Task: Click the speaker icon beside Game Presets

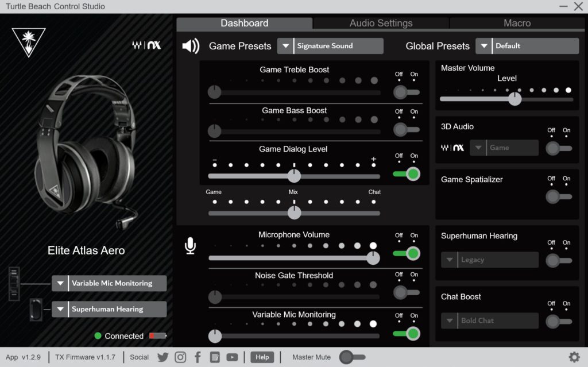Action: pos(191,46)
